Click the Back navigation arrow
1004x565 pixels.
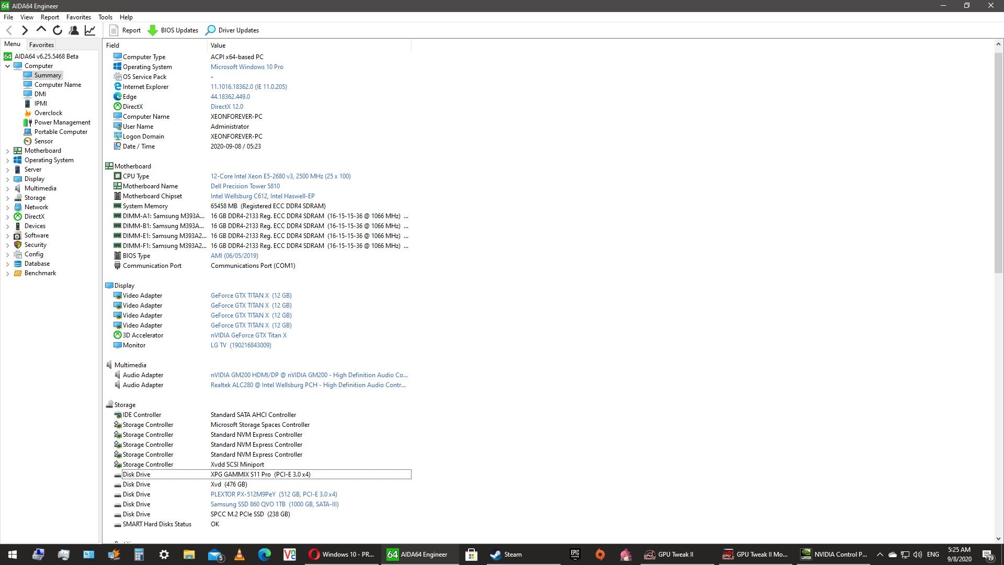(9, 30)
